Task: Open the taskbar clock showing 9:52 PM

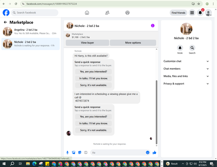Action: coord(202,164)
